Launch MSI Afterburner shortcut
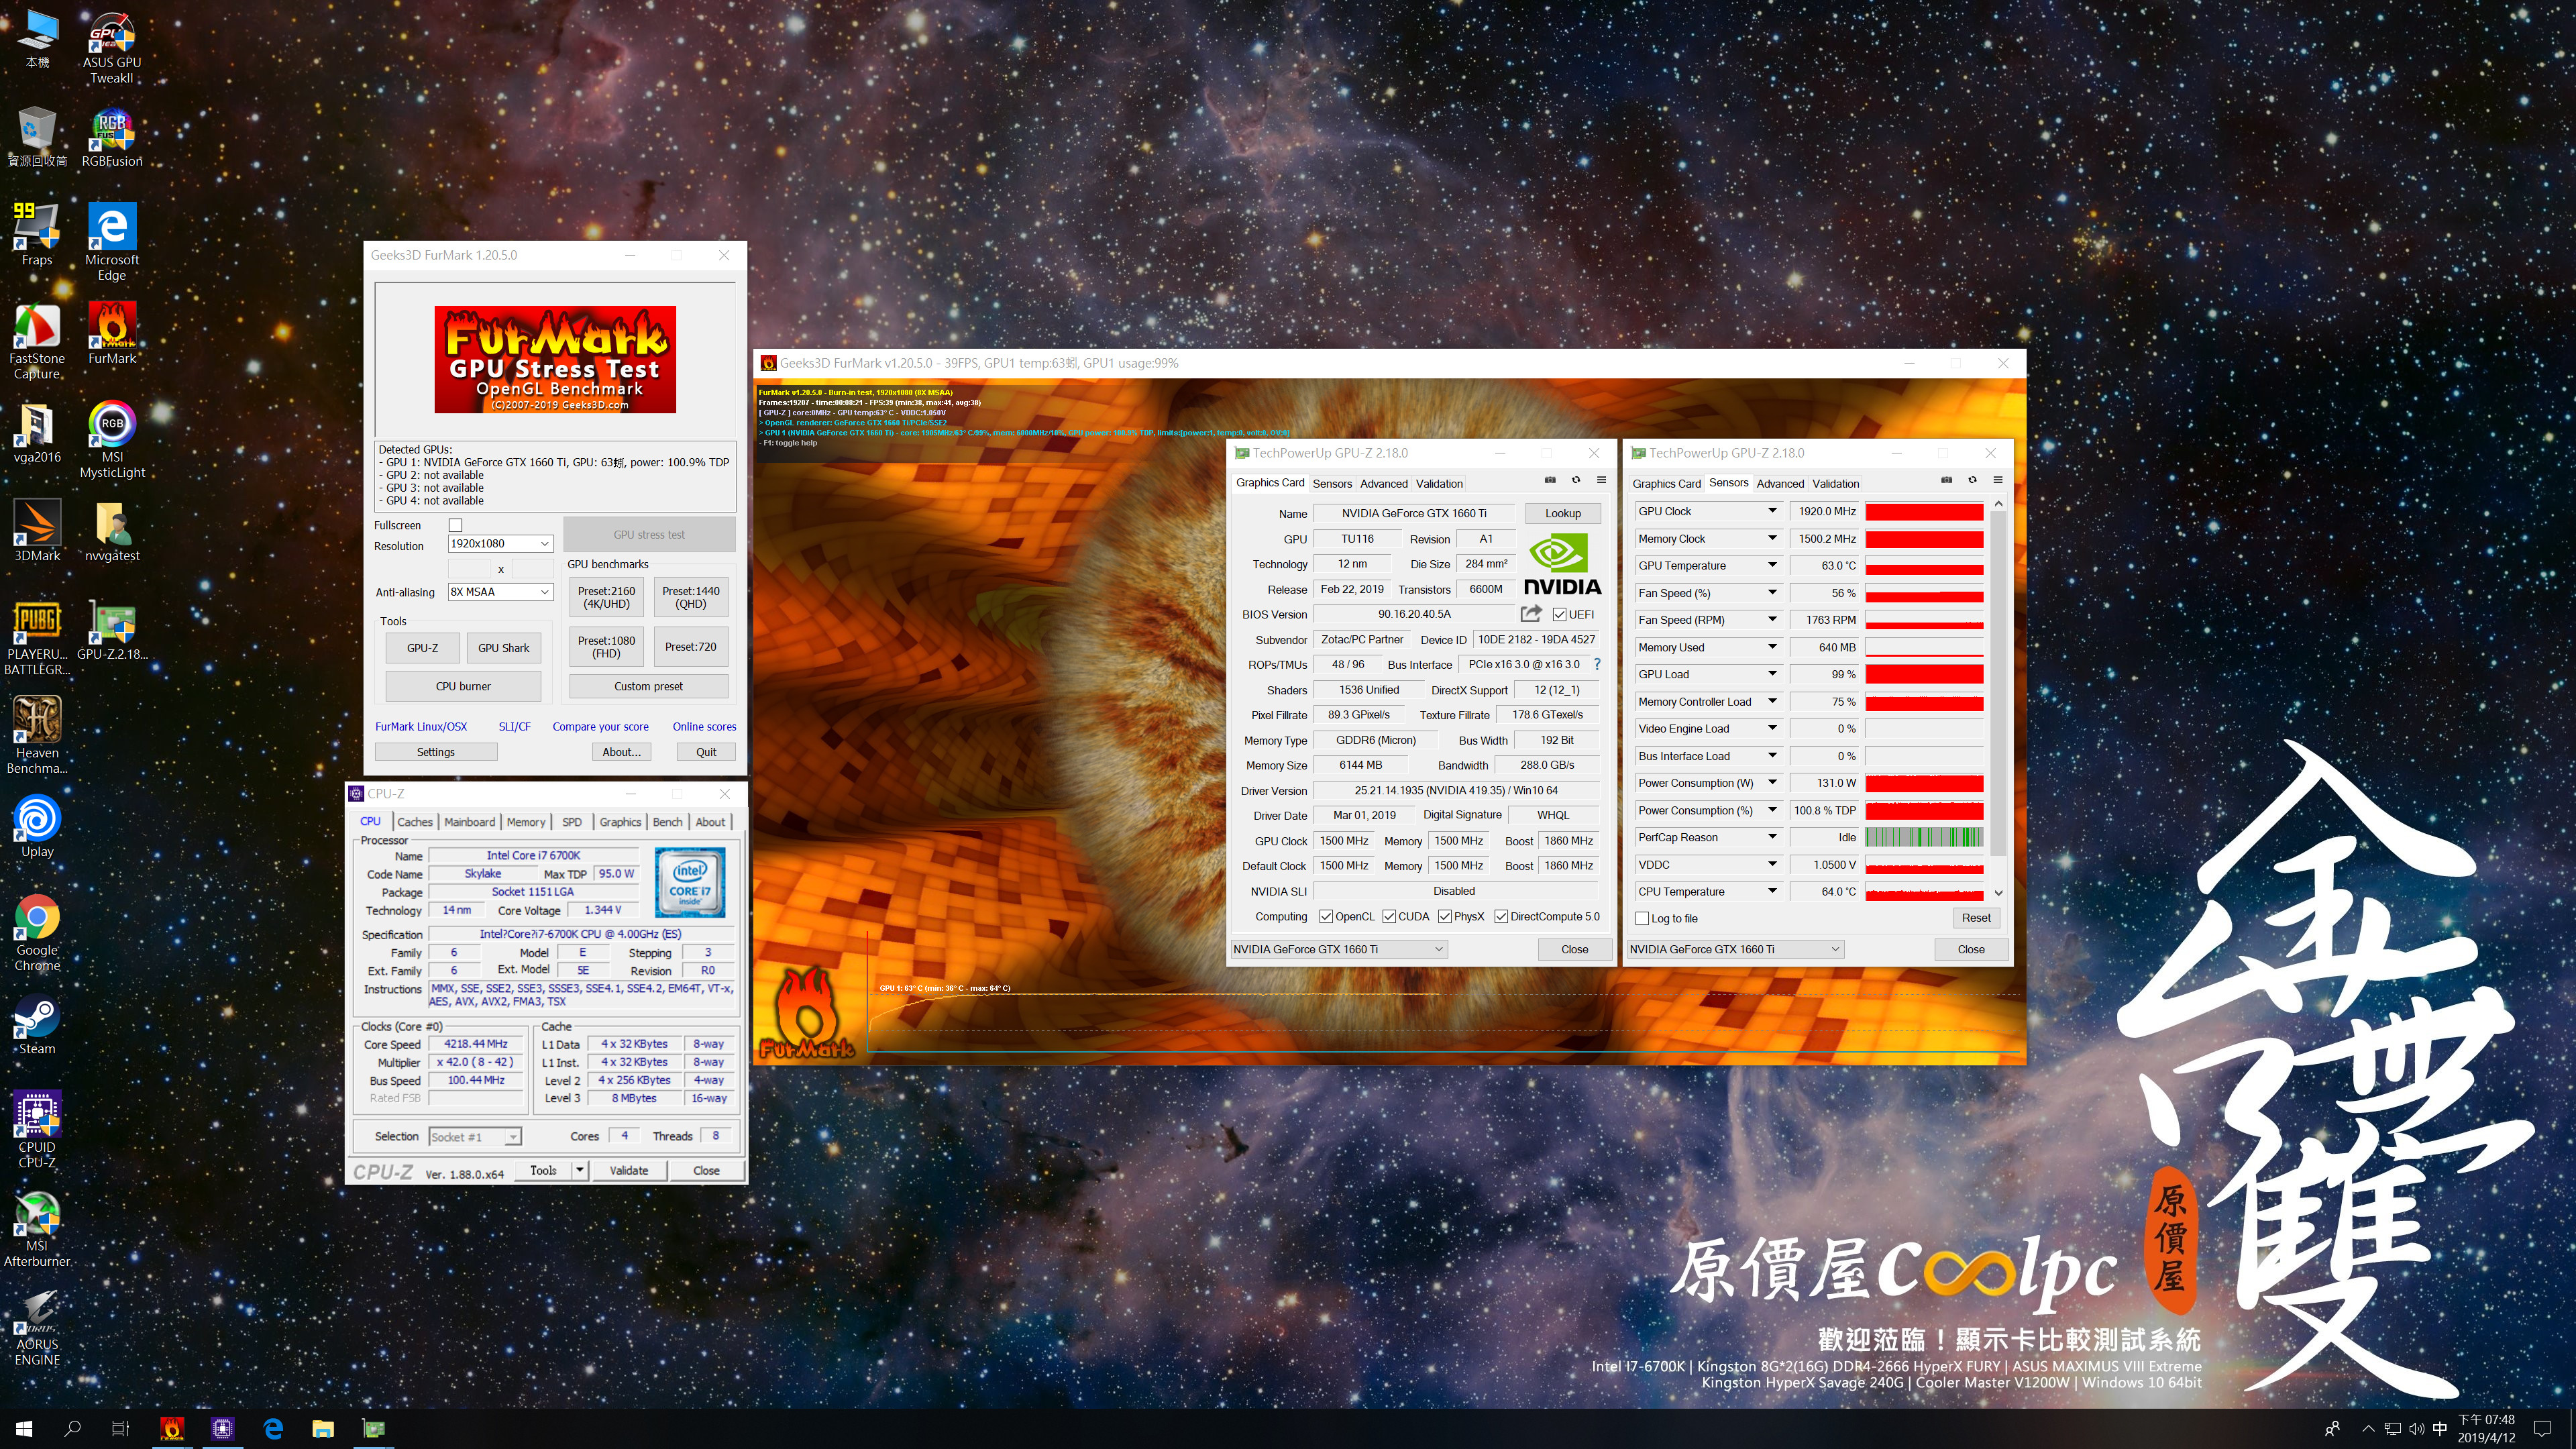The width and height of the screenshot is (2576, 1449). tap(37, 1228)
